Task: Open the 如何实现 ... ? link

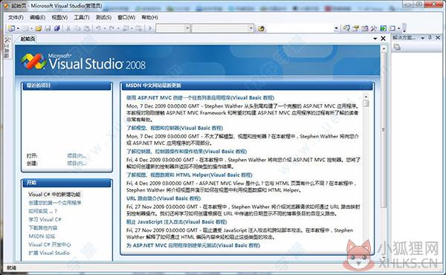Action: tap(42, 211)
